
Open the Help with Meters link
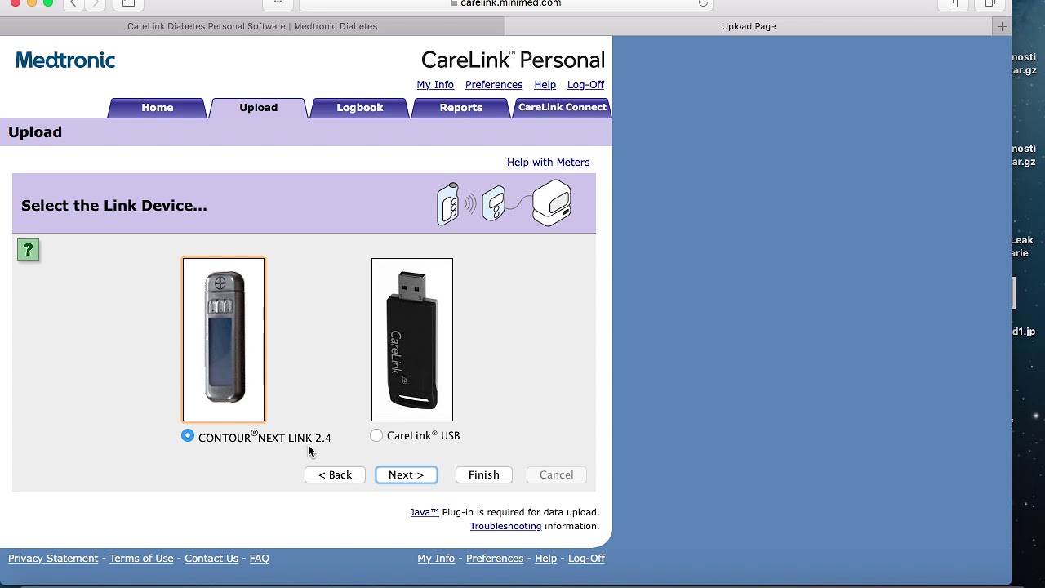tap(548, 163)
